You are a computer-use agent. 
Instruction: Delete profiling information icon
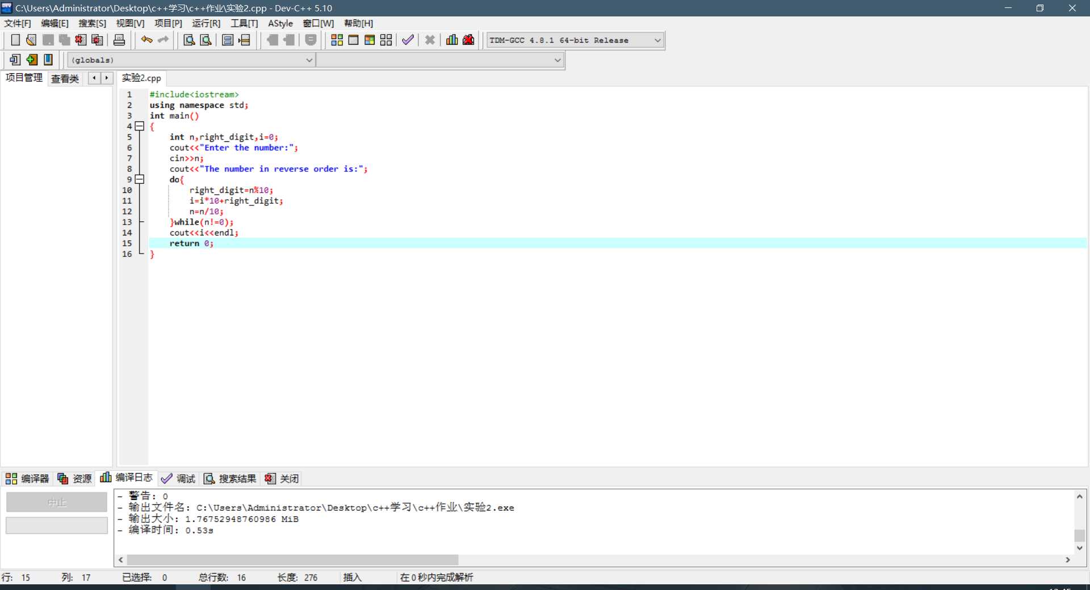(468, 40)
